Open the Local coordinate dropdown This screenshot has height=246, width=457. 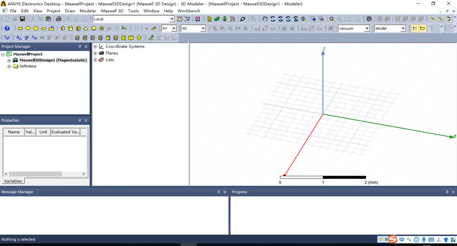point(172,19)
